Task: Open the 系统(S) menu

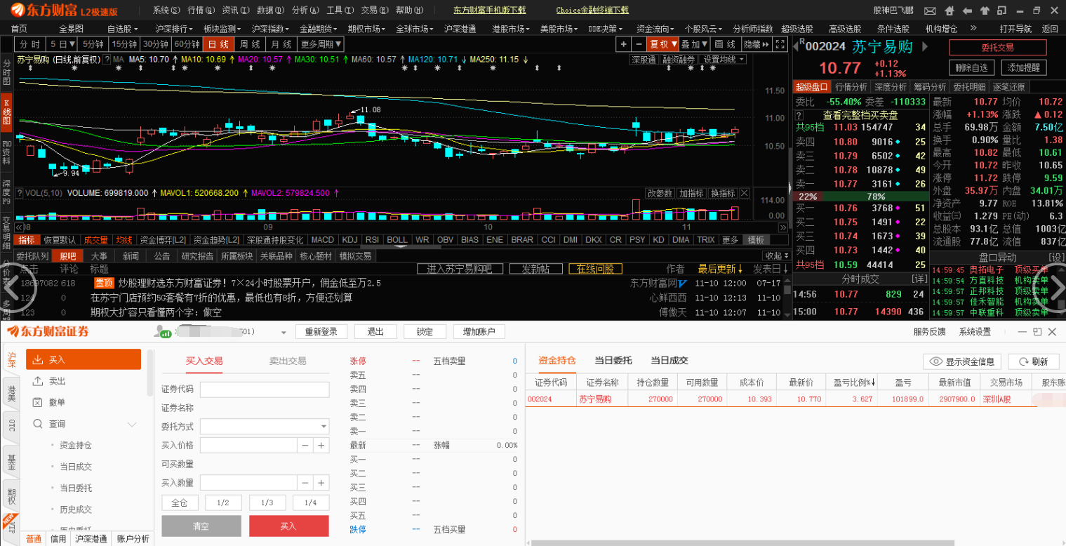Action: (166, 11)
